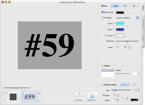145x105 pixels.
Task: Swap Color 1 and Color 2 arrows
Action: (x=128, y=26)
